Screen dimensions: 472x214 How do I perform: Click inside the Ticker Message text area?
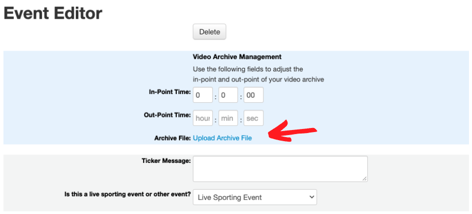coord(280,169)
